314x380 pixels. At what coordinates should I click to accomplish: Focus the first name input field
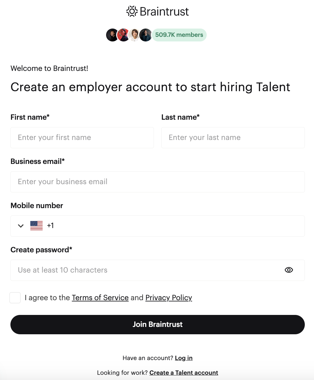[82, 138]
